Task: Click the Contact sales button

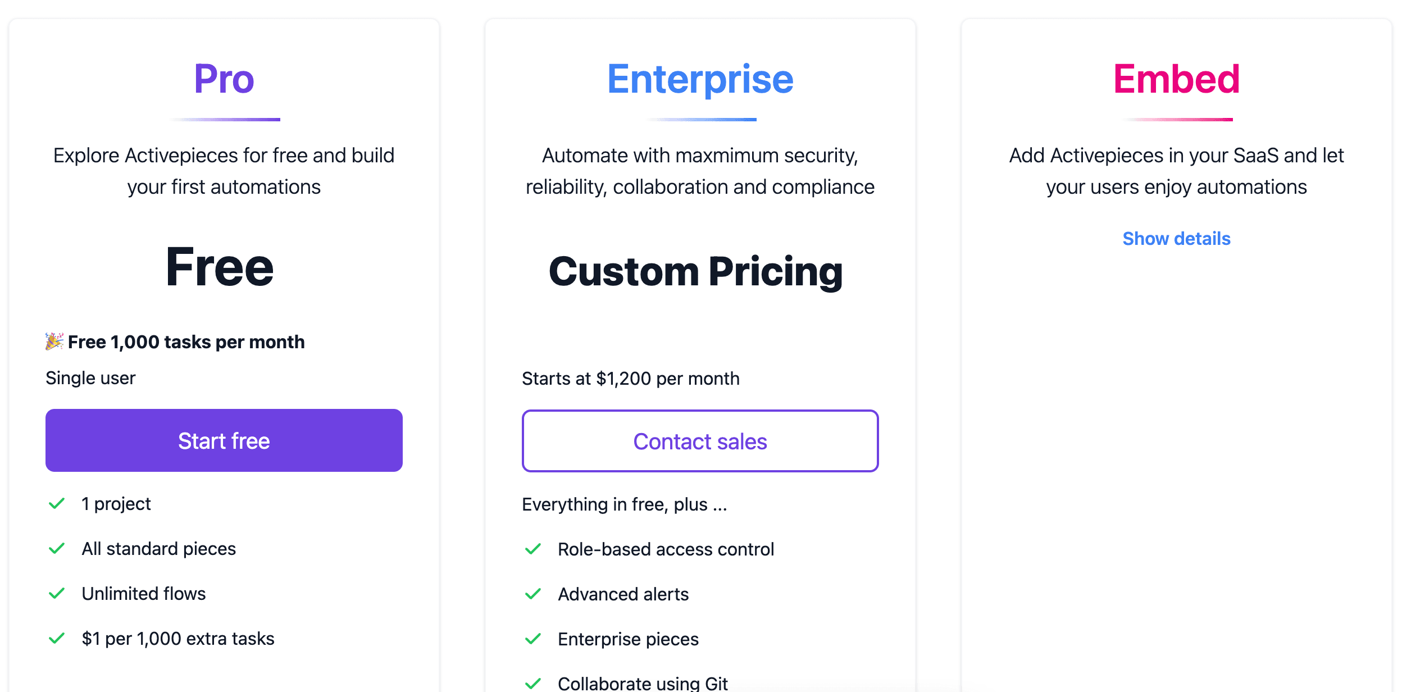Action: 700,441
